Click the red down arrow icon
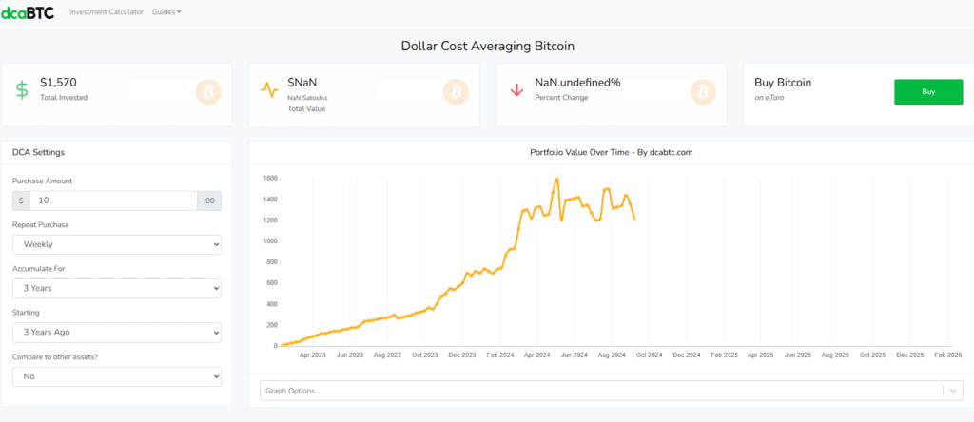 point(517,90)
